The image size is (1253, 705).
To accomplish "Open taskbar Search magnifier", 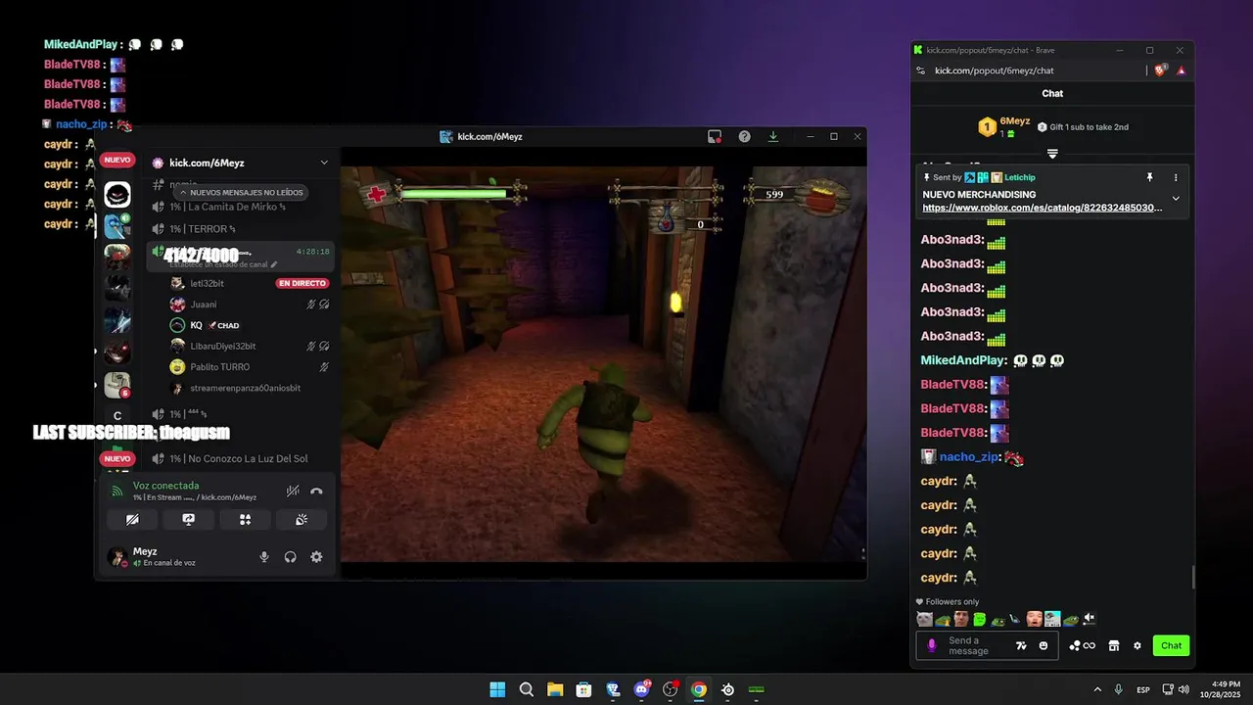I will (x=526, y=689).
